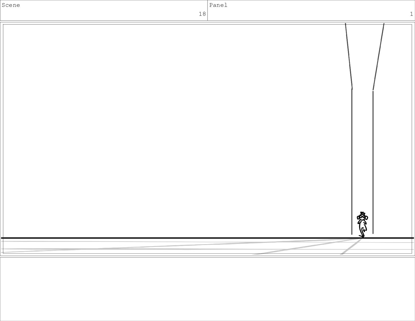Click the scene number '18'

[x=202, y=14]
